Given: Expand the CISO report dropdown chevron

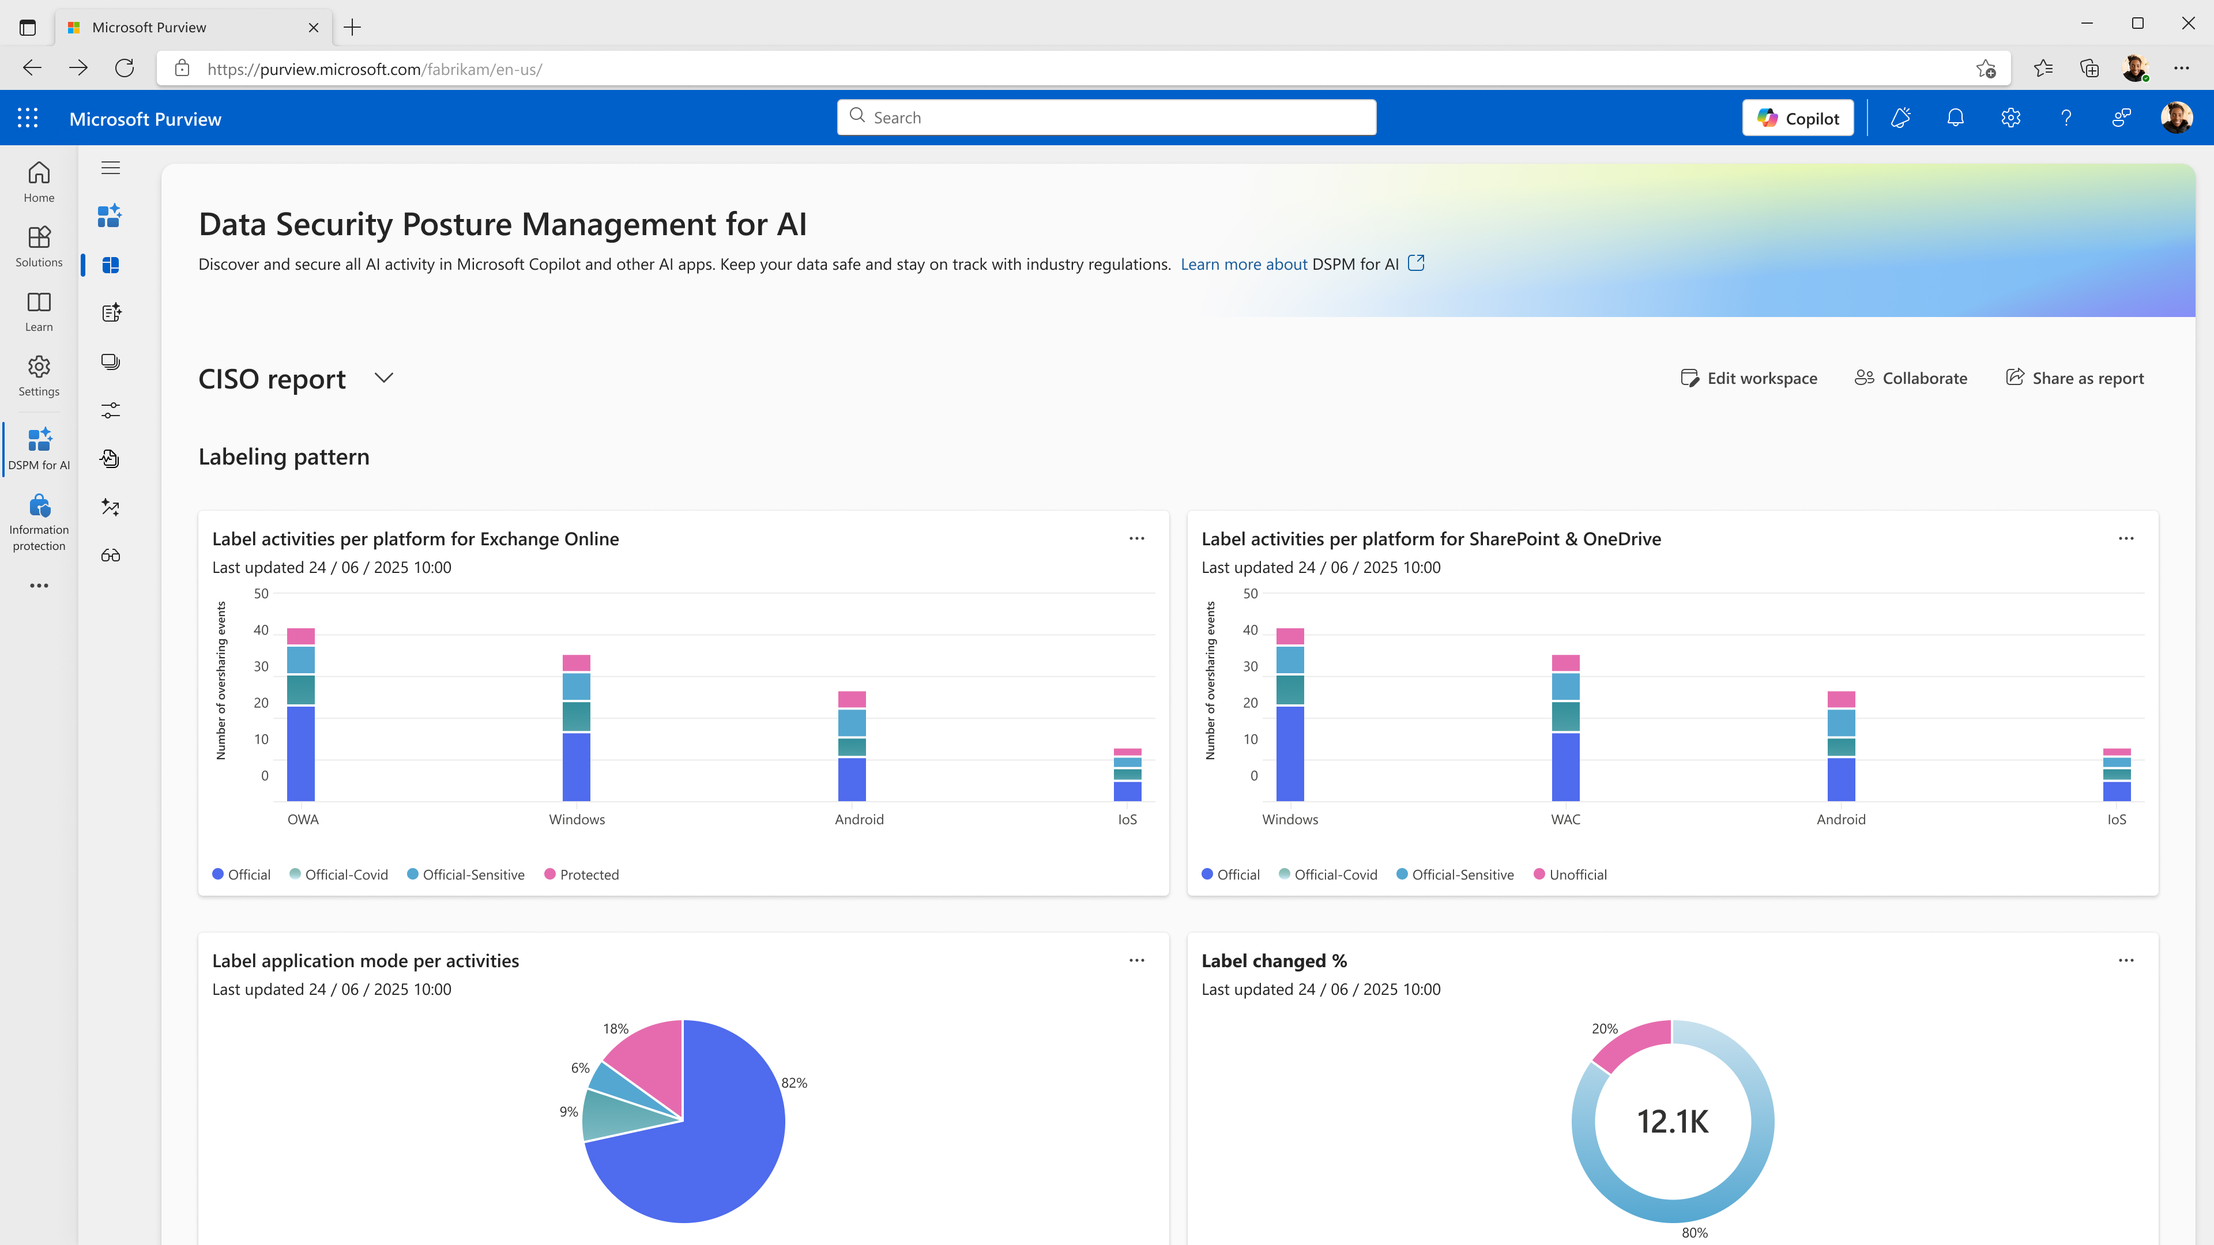Looking at the screenshot, I should click(x=383, y=378).
